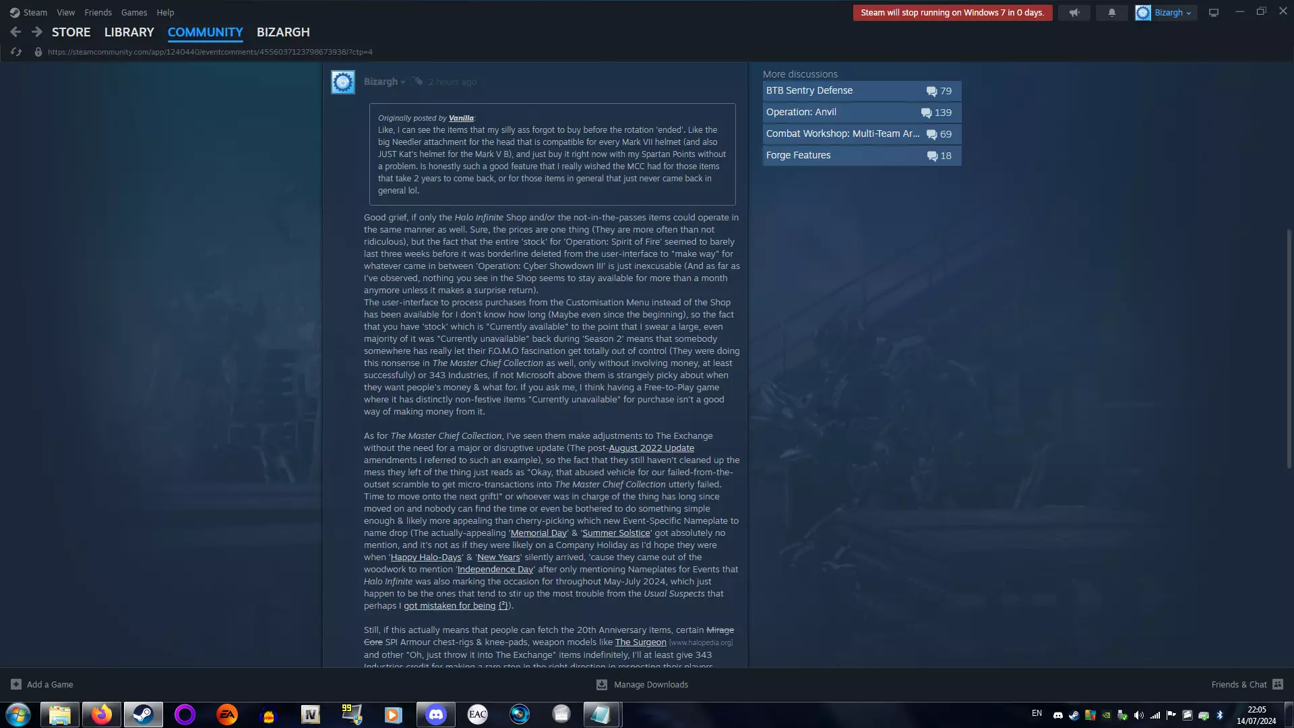Screen dimensions: 1294x728
Task: Expand the post author Bizargh dropdown arrow
Action: (x=403, y=82)
